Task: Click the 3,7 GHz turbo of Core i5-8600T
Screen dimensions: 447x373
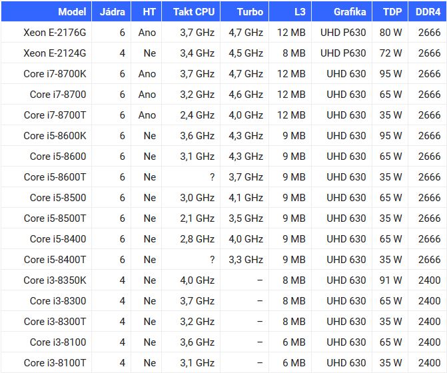Action: (x=246, y=177)
